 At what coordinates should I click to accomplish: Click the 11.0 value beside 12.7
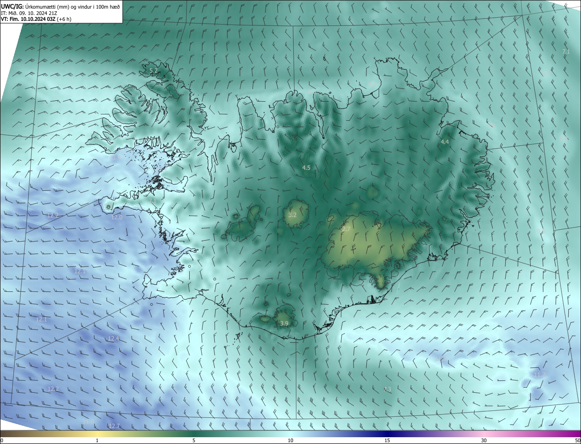coord(89,422)
